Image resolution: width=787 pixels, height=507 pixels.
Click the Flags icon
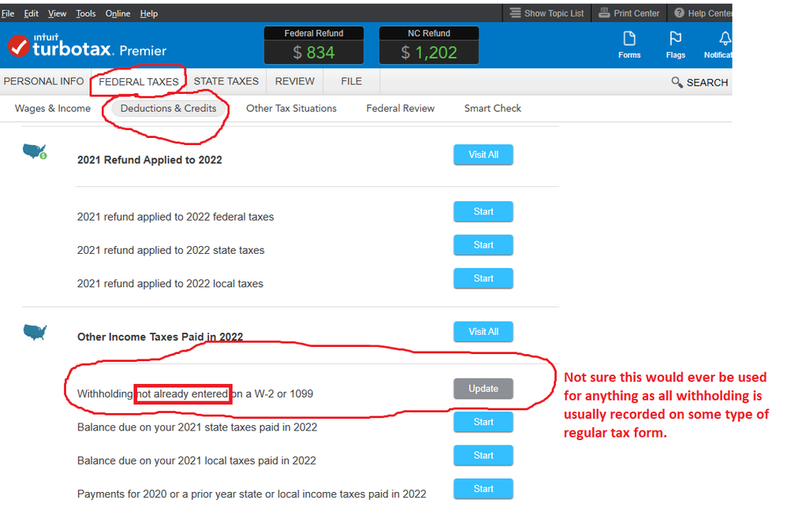675,39
